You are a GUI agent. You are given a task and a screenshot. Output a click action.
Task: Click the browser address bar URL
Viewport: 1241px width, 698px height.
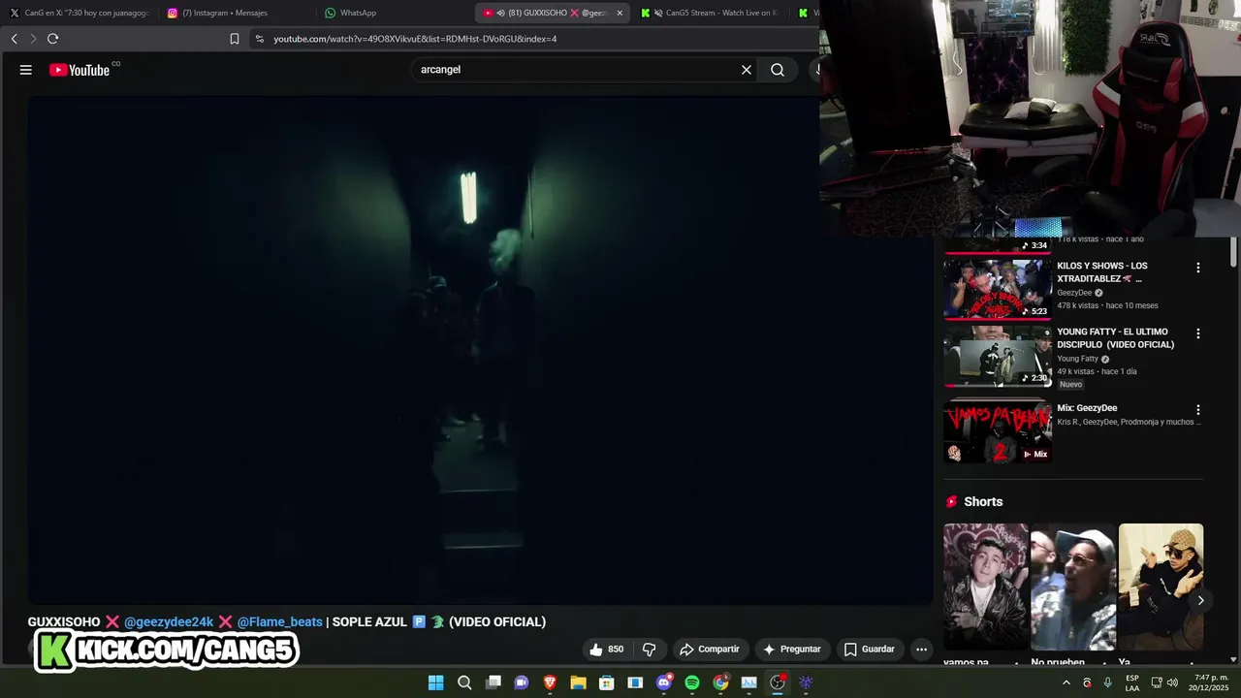point(415,39)
